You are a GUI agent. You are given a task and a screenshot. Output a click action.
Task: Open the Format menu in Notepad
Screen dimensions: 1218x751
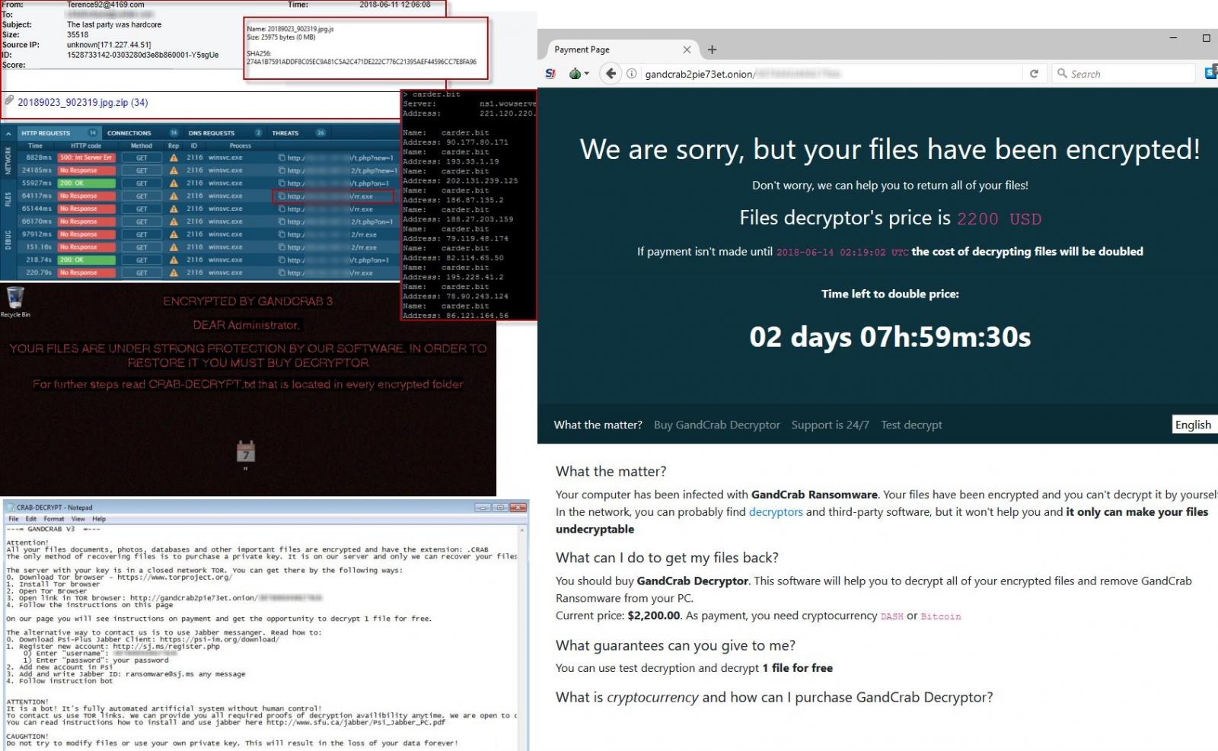coord(54,519)
